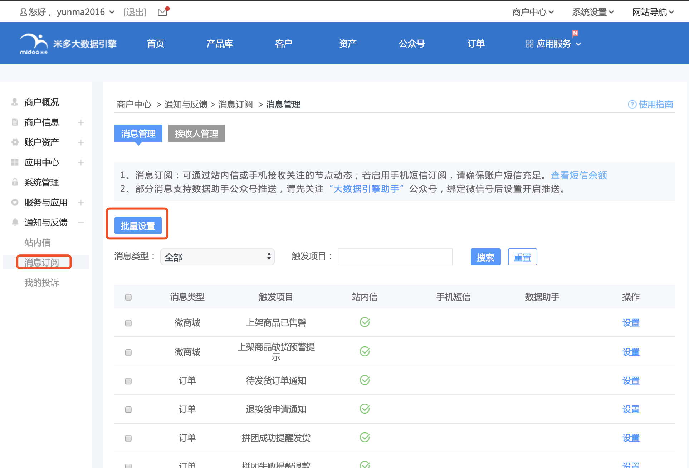Screen dimensions: 689x468
Task: Expand 账户资产 with its plus sign
Action: tap(81, 142)
